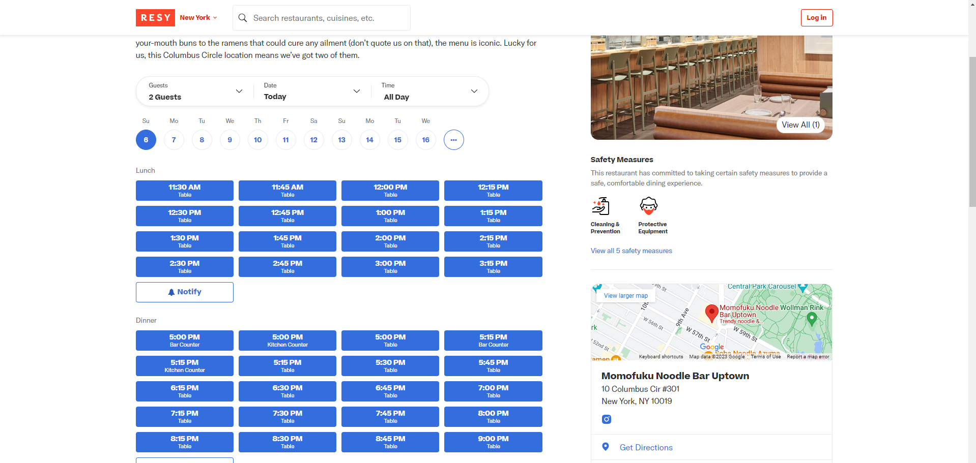Select date 7 Monday
Image resolution: width=976 pixels, height=463 pixels.
(x=174, y=140)
